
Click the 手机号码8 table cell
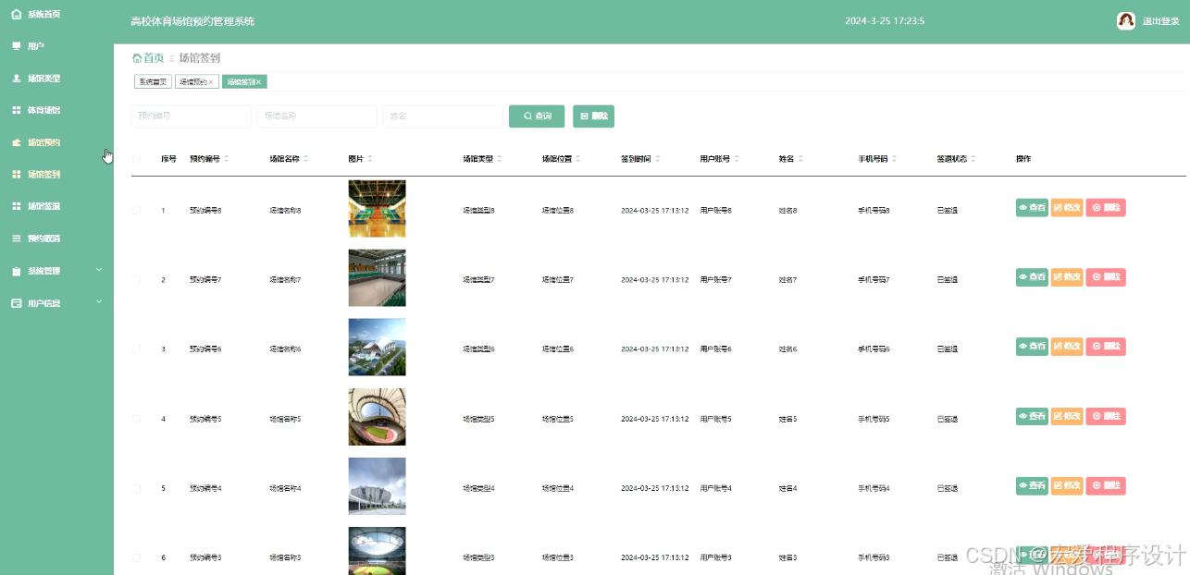pos(874,211)
